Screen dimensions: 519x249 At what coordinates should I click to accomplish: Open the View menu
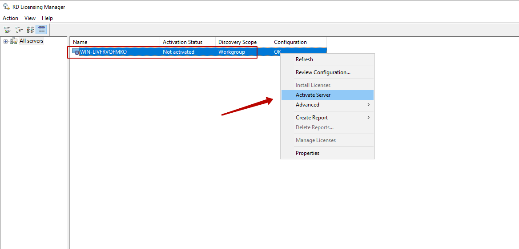click(x=30, y=18)
